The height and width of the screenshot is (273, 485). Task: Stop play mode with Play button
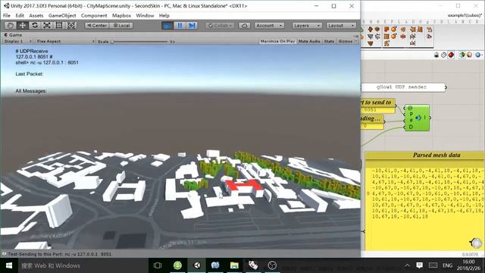point(167,25)
